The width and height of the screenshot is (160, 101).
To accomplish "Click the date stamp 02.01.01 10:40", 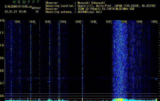I will [16, 12].
